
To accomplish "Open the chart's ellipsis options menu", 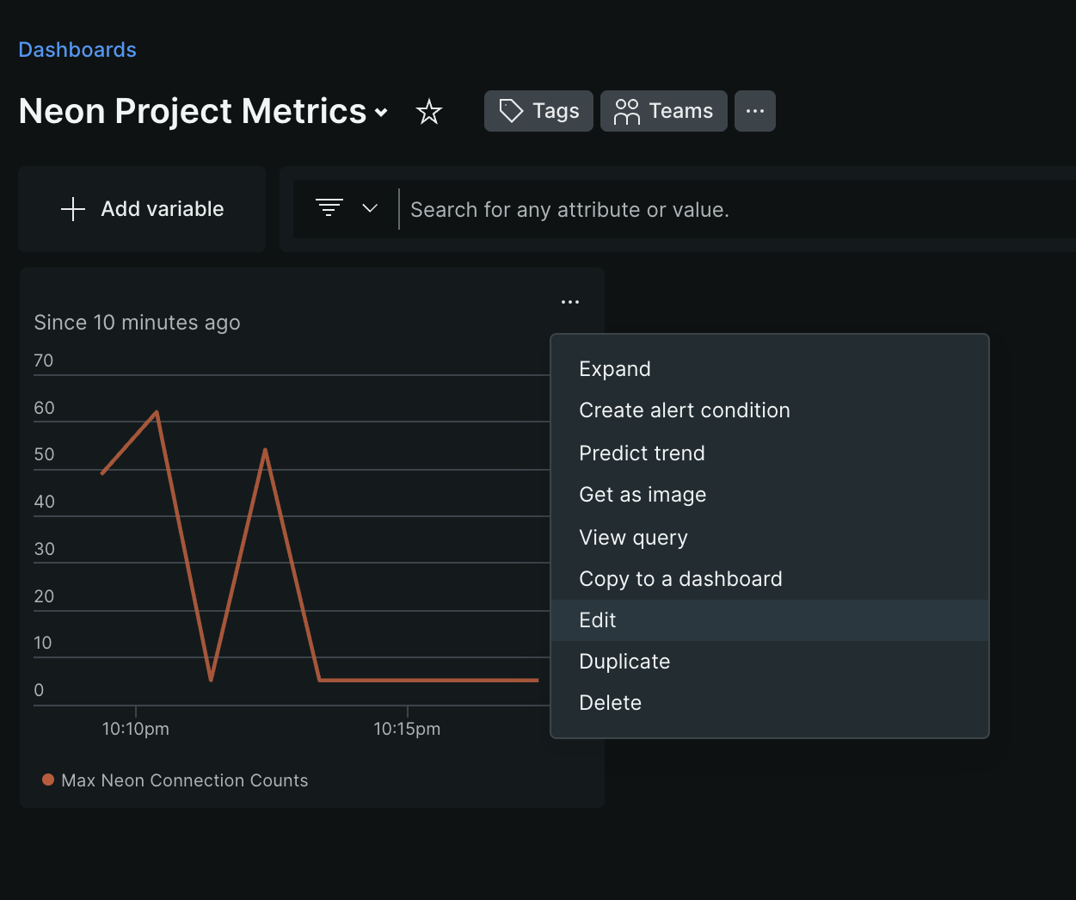I will 569,301.
